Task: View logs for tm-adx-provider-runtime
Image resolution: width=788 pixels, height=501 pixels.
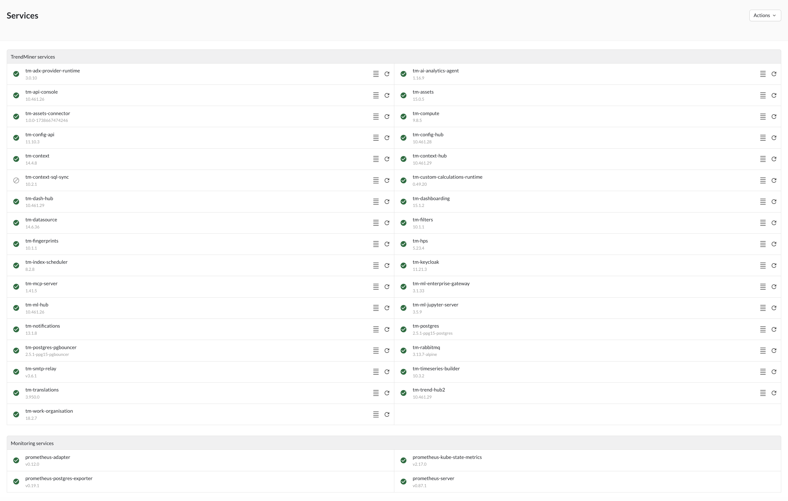Action: 376,74
